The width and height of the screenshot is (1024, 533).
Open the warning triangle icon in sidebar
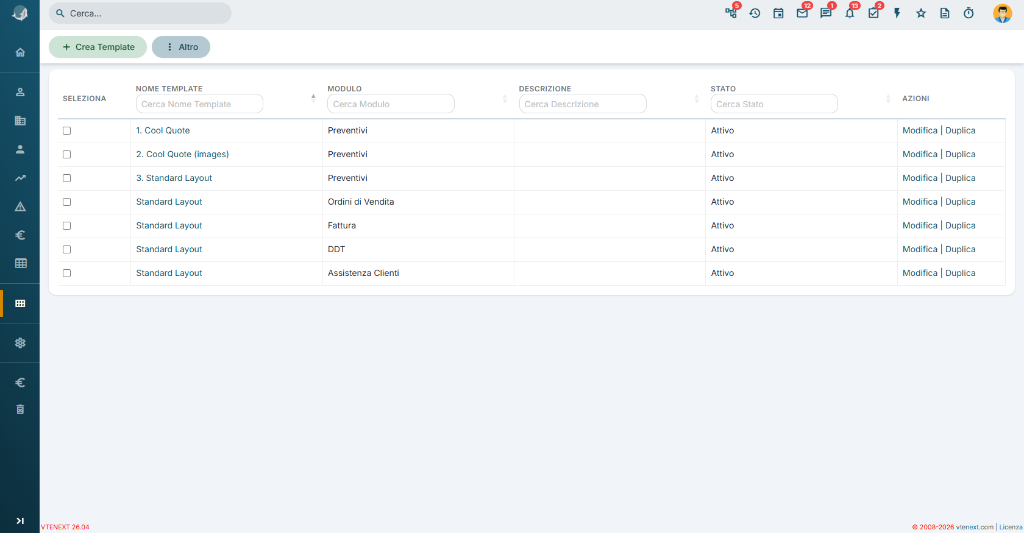click(20, 206)
